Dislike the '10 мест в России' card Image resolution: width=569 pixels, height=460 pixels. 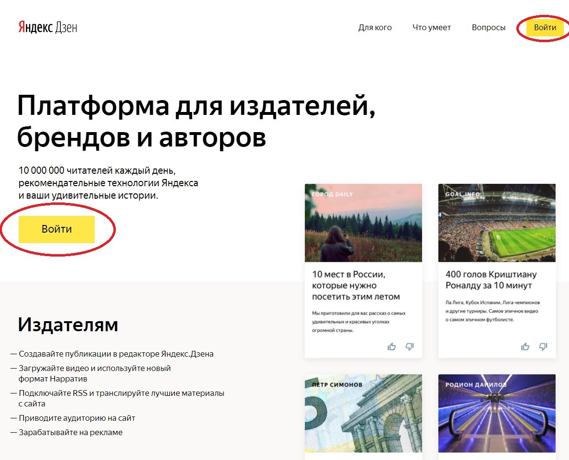click(410, 347)
